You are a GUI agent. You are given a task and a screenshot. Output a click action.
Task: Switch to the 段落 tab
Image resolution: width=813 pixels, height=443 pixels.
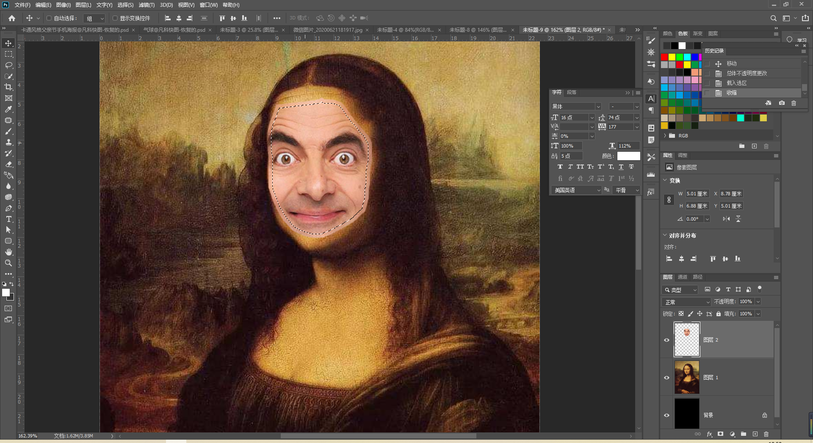(572, 93)
